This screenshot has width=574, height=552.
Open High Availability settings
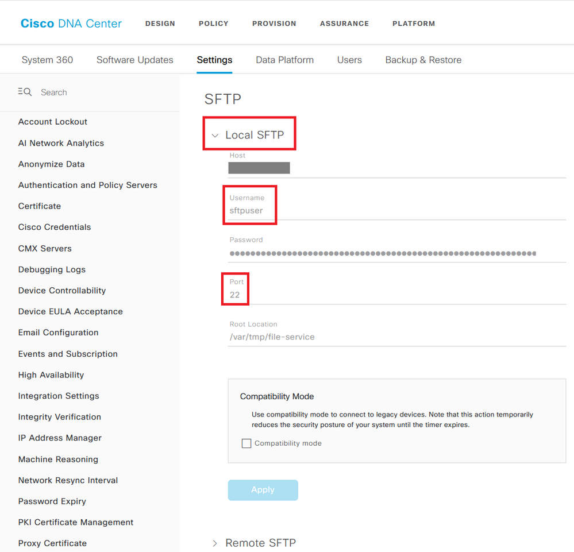click(x=51, y=375)
